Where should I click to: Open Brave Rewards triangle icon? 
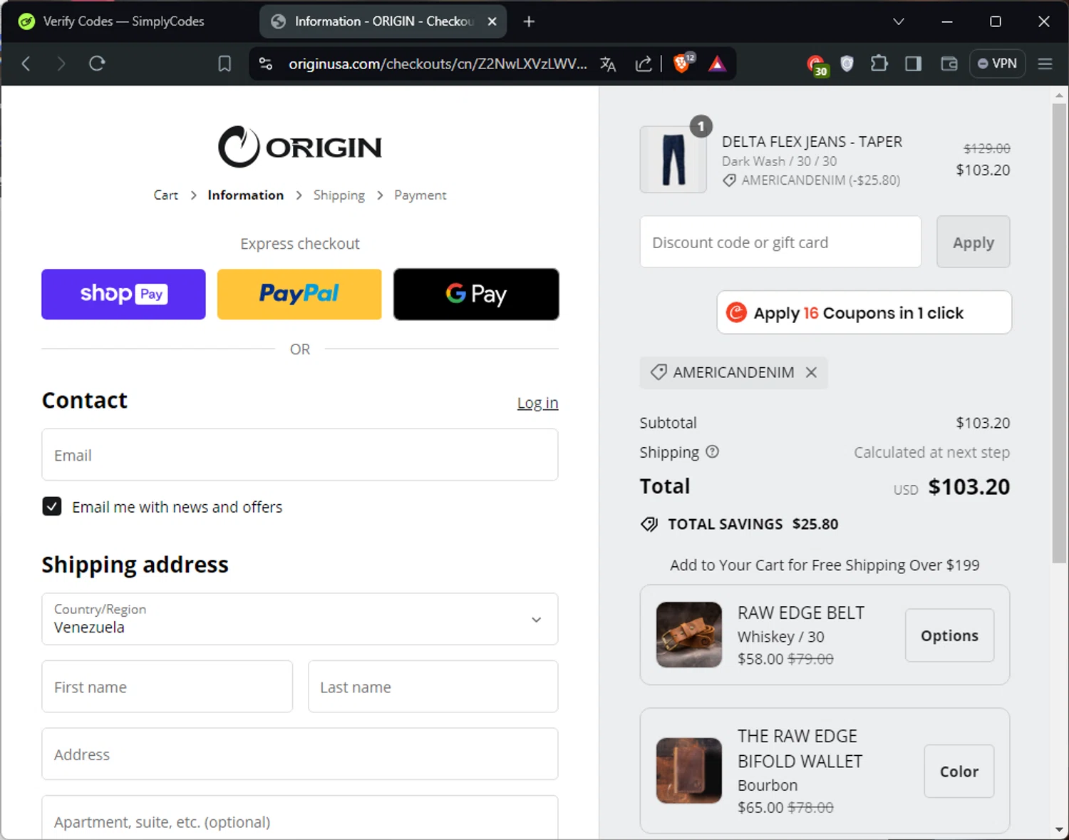(x=717, y=64)
